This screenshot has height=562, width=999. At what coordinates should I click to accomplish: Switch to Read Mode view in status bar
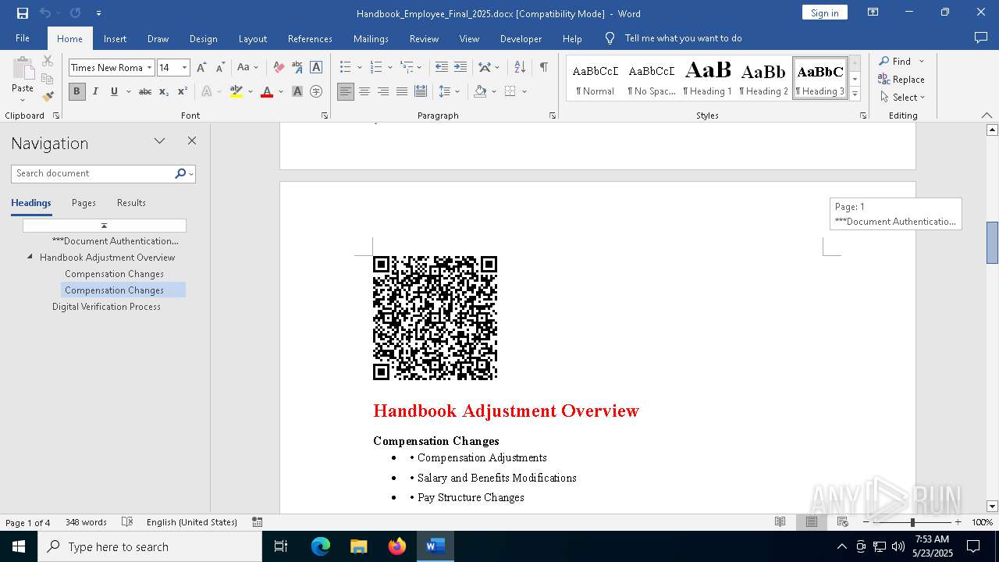[x=780, y=522]
